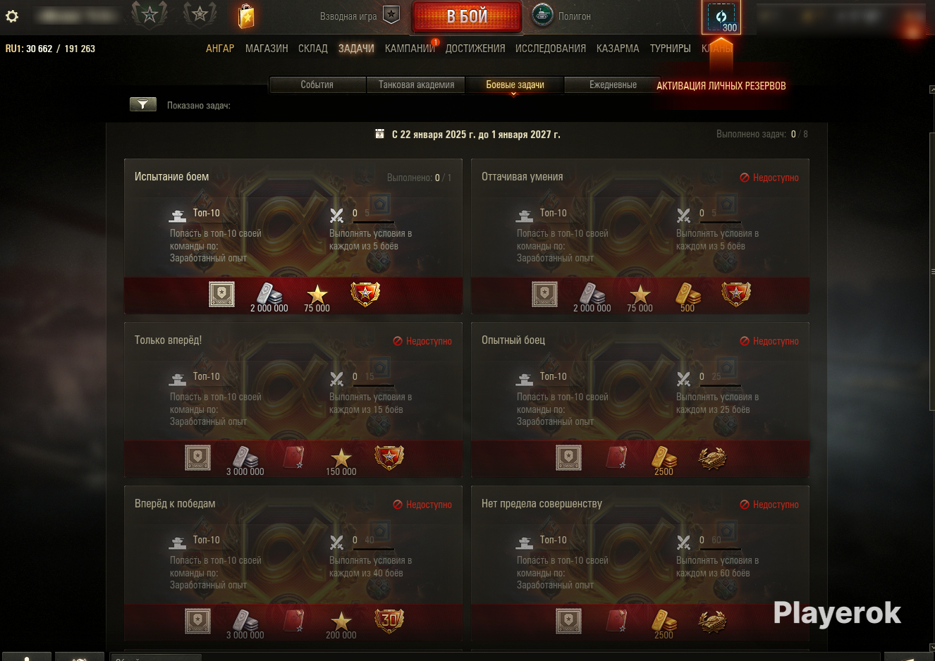The height and width of the screenshot is (661, 935).
Task: Click the medal badge reward in Только вперёд!
Action: pyautogui.click(x=389, y=457)
